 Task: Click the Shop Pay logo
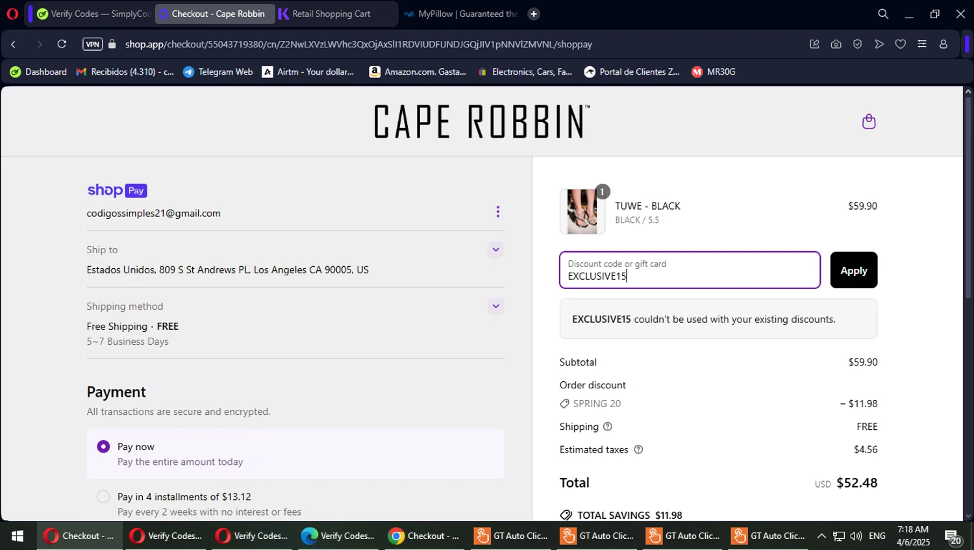tap(117, 190)
